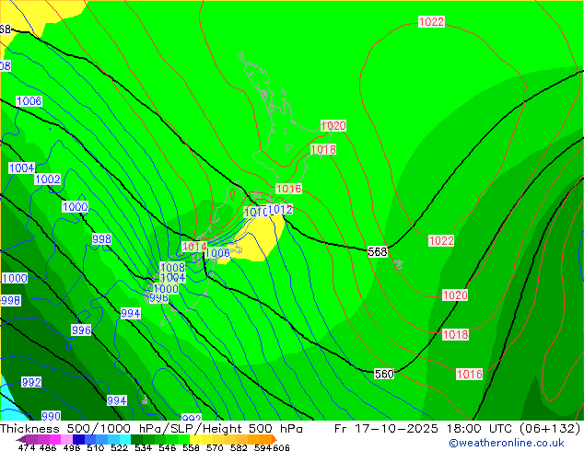Click the 606 legend value
Screen dimensions: 584x451
tap(281, 447)
